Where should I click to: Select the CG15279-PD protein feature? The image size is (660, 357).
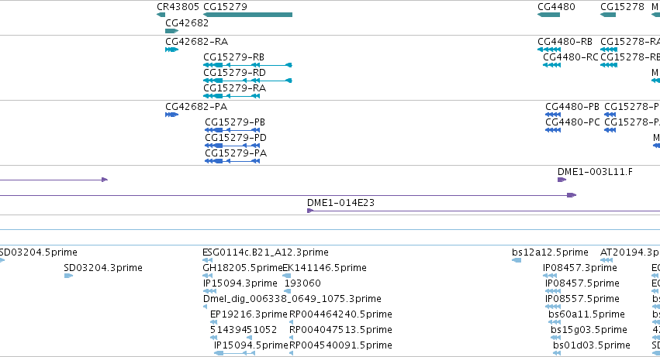(x=233, y=146)
